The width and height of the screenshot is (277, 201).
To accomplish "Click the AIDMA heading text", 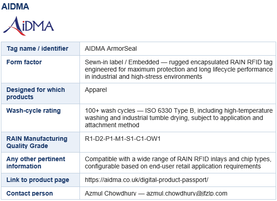I will tap(15, 6).
